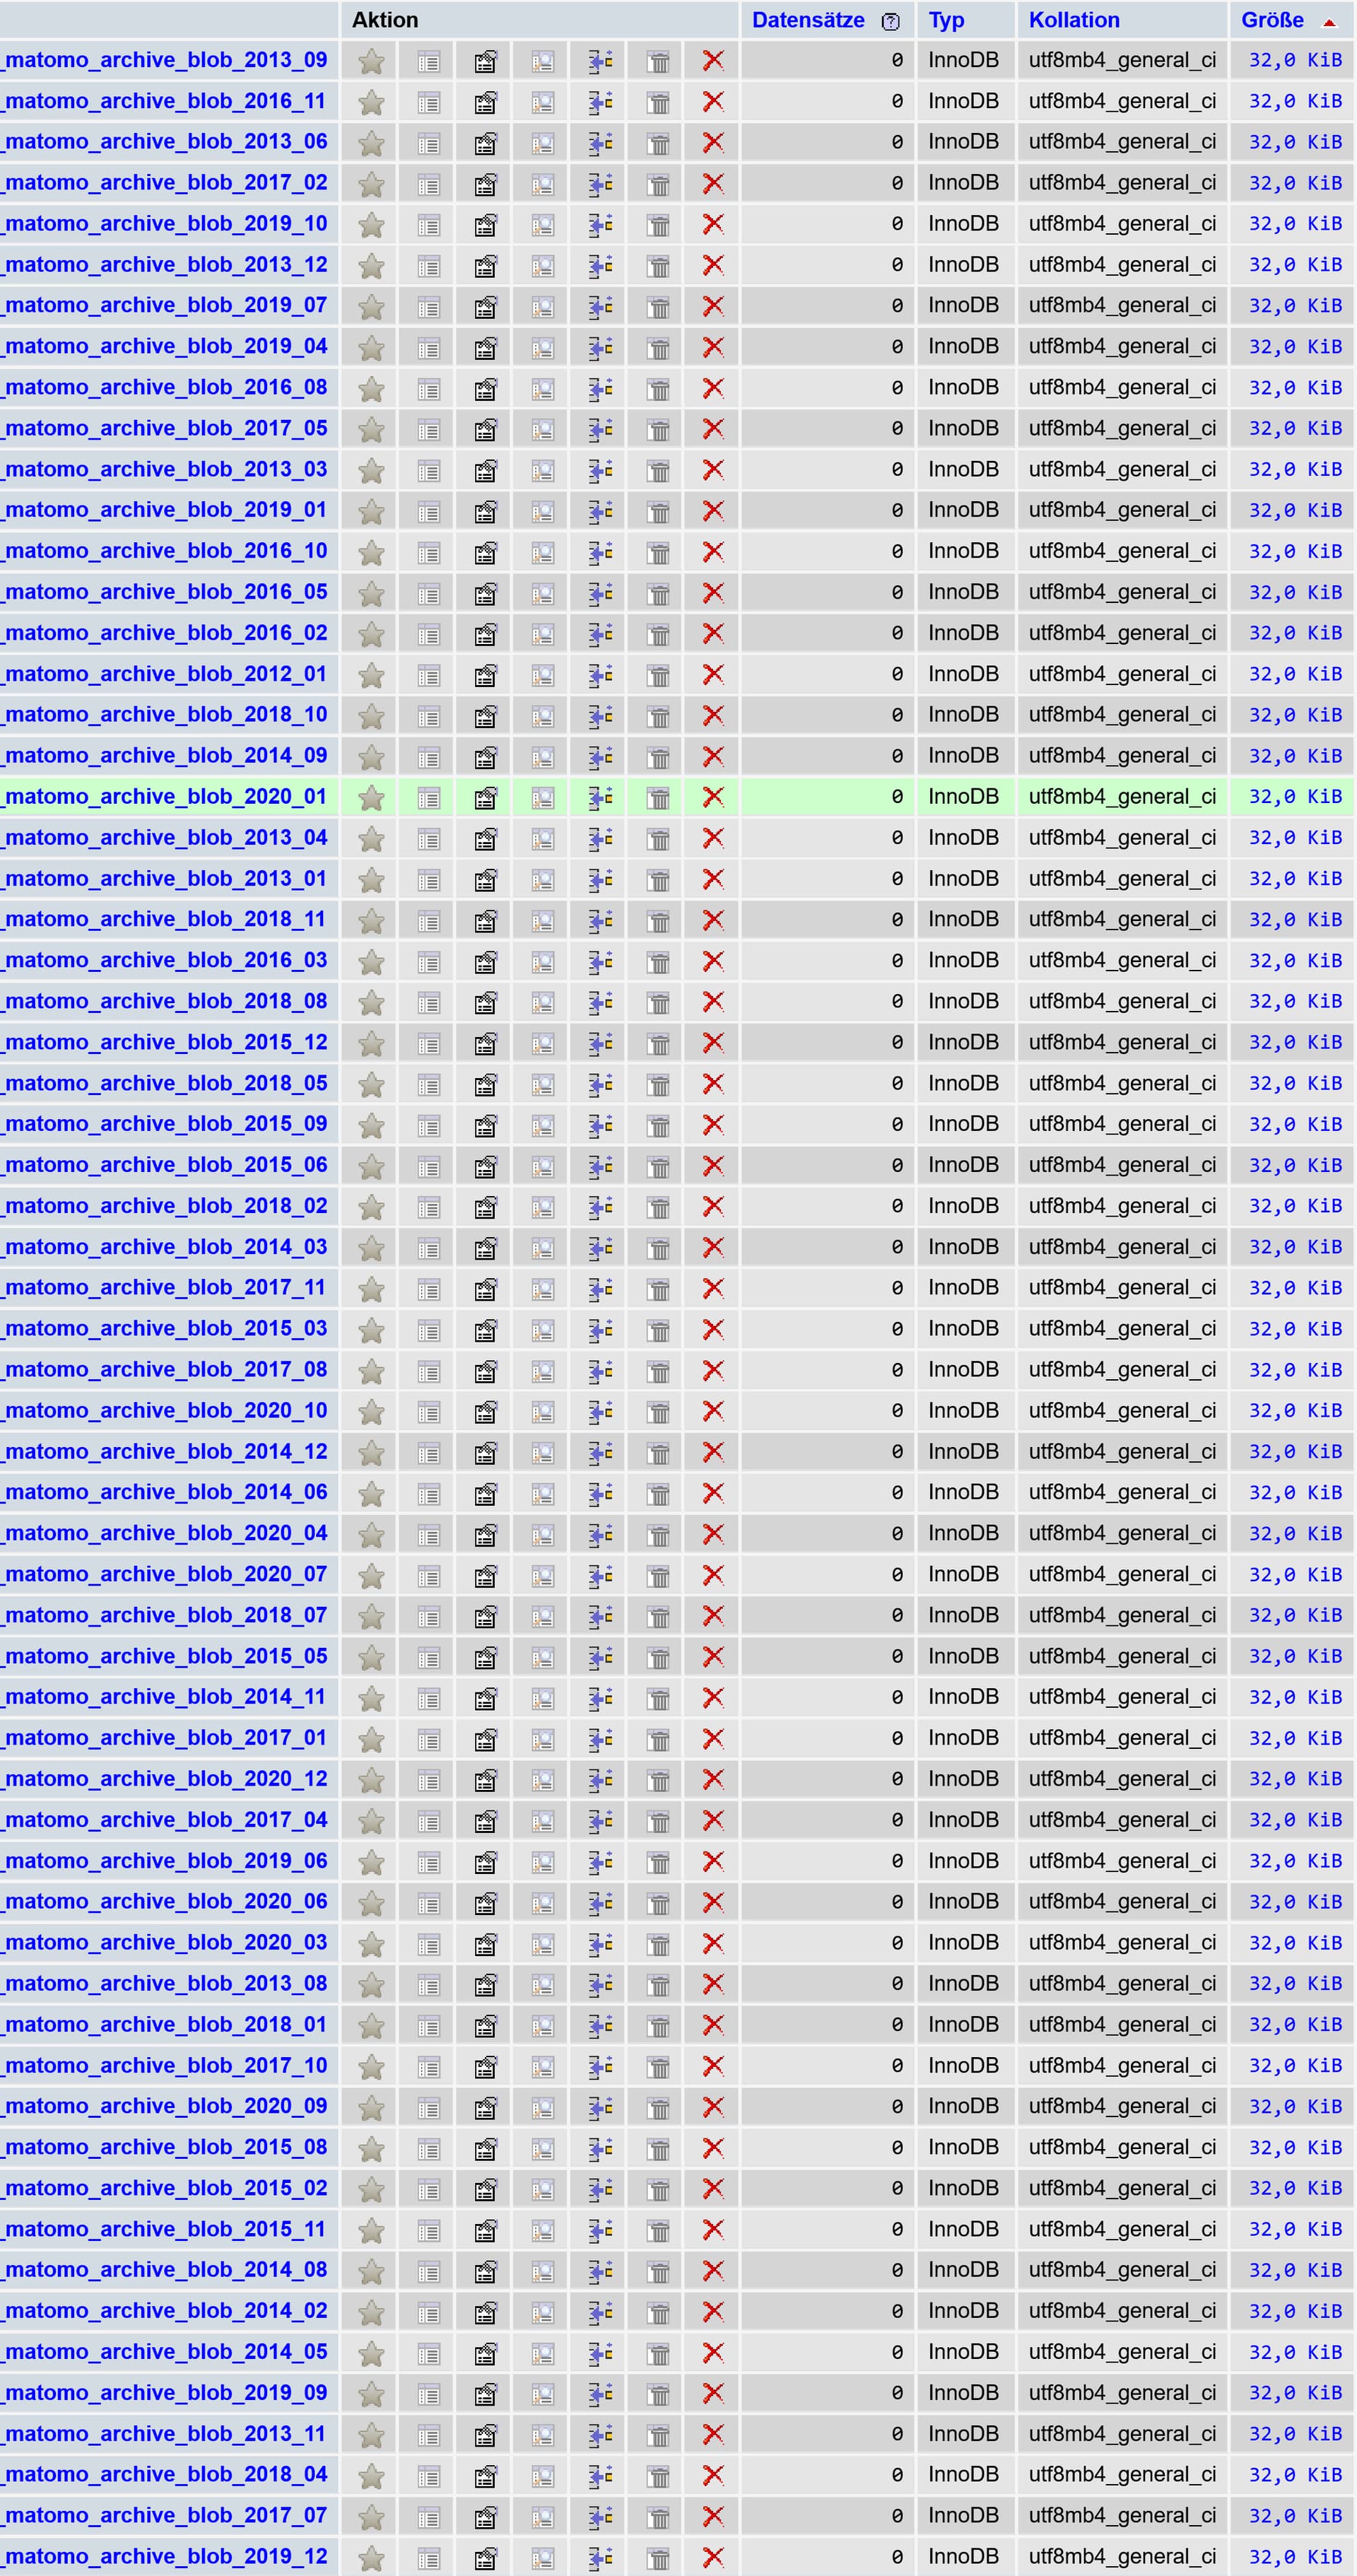Drop icon for matomo_archive_blob_2018_02
This screenshot has height=2576, width=1357.
[713, 1207]
